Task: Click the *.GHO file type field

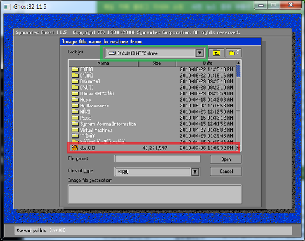Action: click(157, 172)
